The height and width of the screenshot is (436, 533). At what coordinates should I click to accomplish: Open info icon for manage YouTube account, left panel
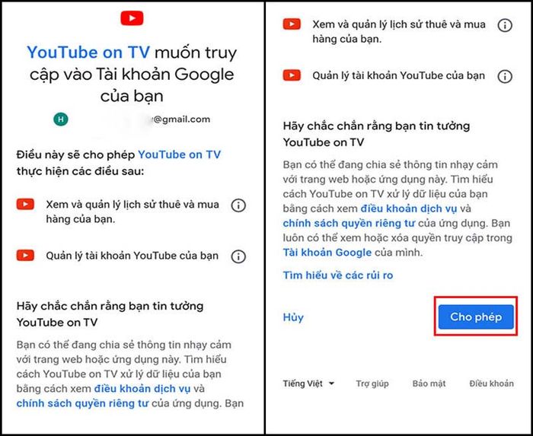(x=238, y=256)
